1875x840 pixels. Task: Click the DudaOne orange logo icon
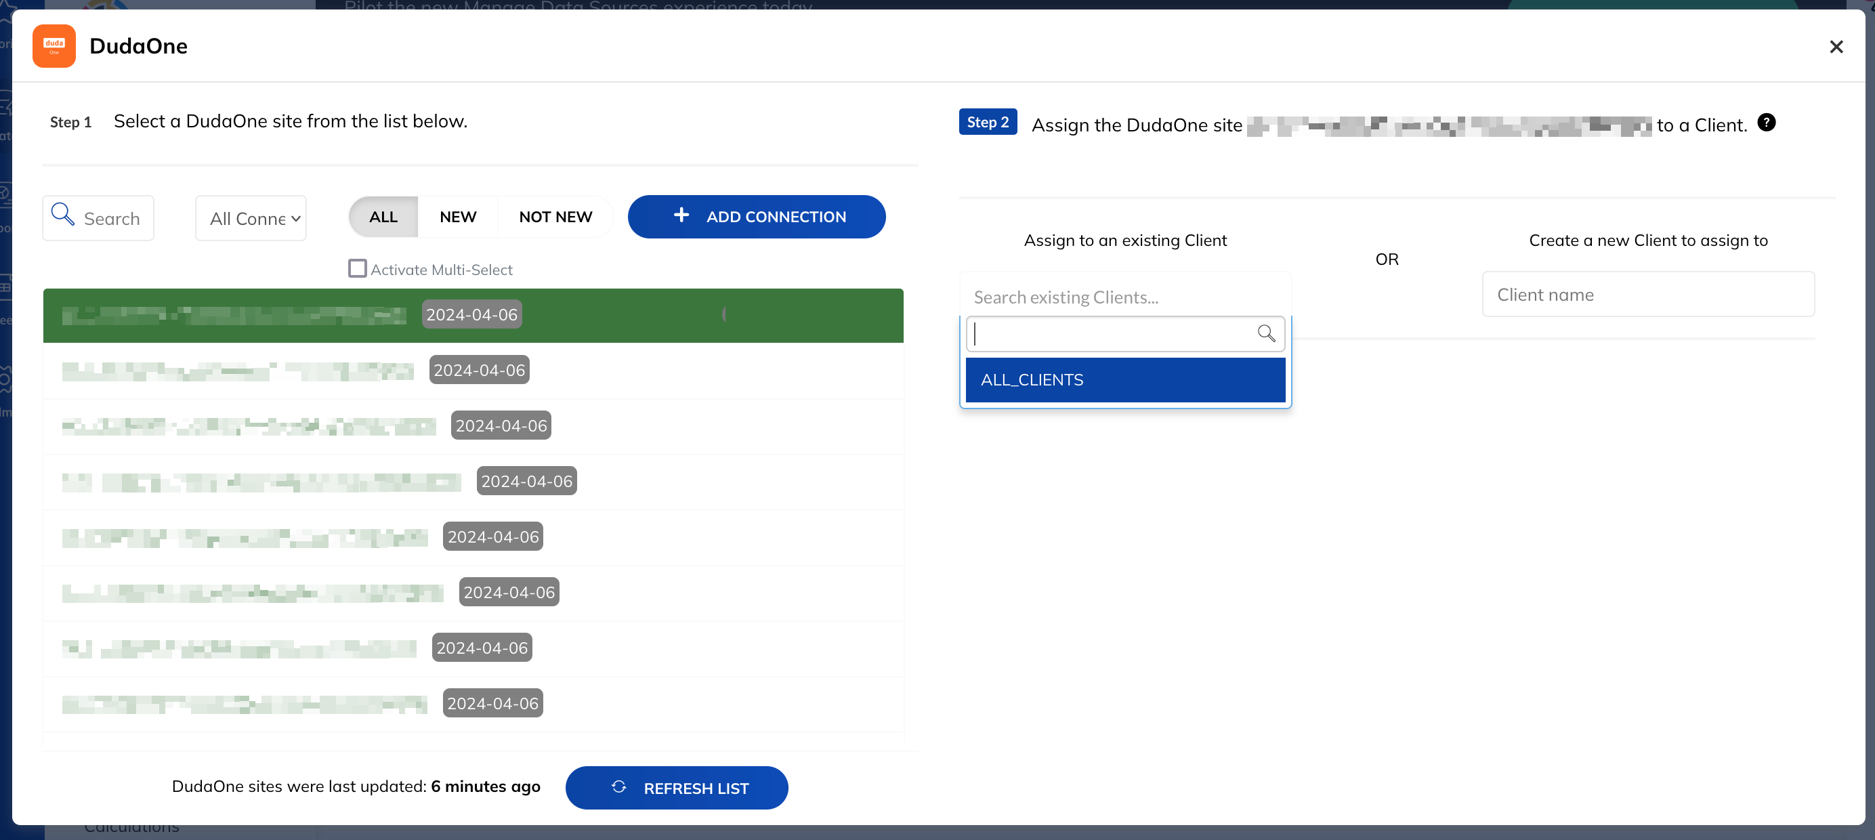(x=54, y=46)
